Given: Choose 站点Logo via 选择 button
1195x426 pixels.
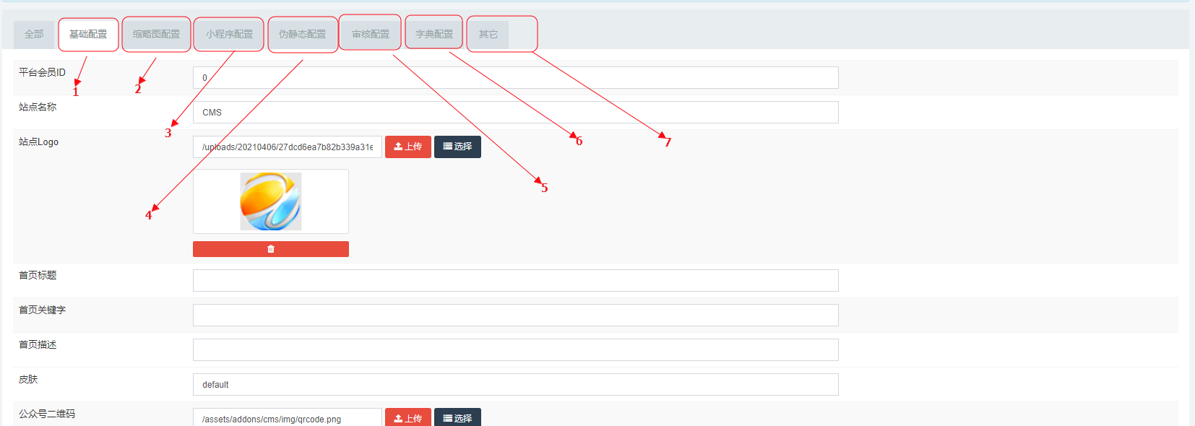Looking at the screenshot, I should pos(457,147).
